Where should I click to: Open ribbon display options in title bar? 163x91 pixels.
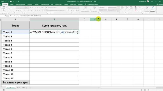(152, 1)
